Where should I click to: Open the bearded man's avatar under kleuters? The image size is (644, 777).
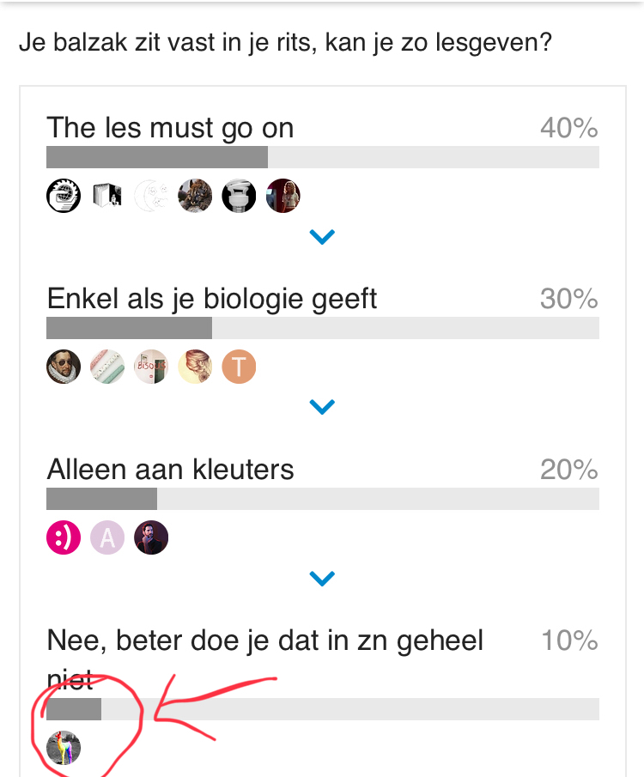tap(151, 538)
